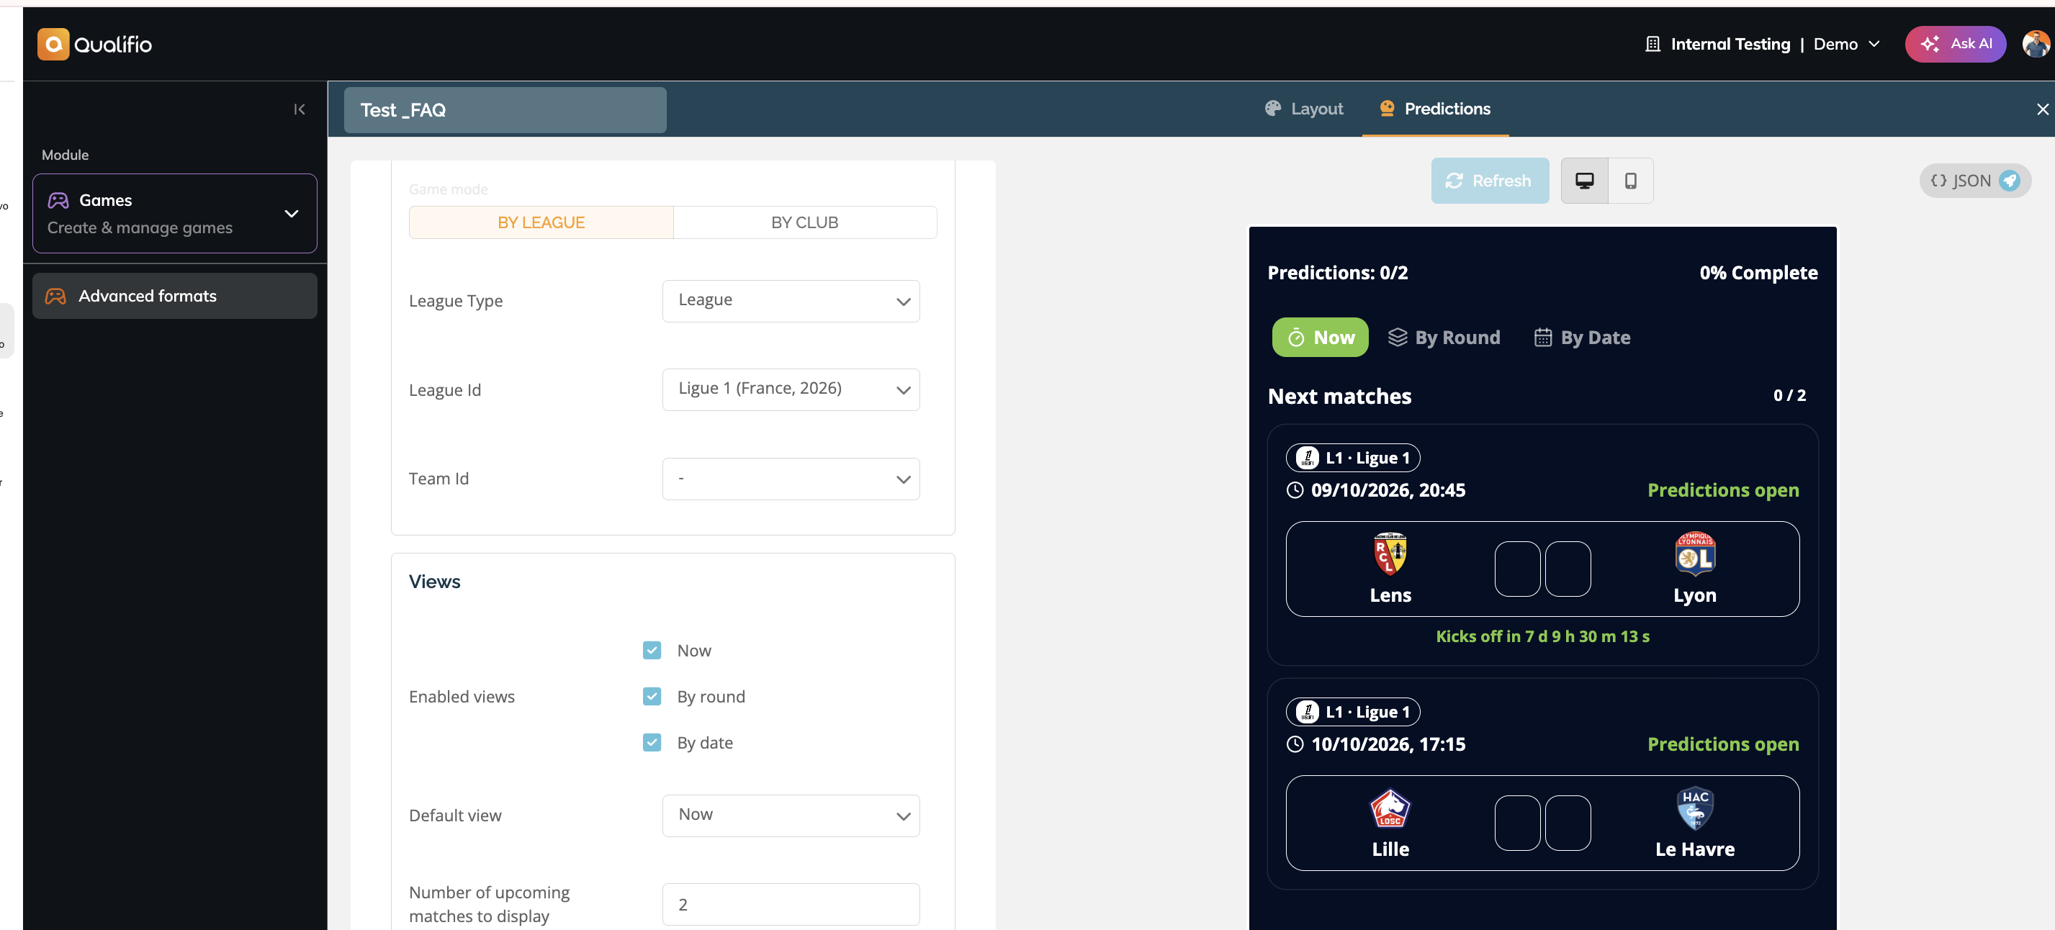Close the editor with the X icon
Screen dimensions: 2055x930
(x=2041, y=109)
